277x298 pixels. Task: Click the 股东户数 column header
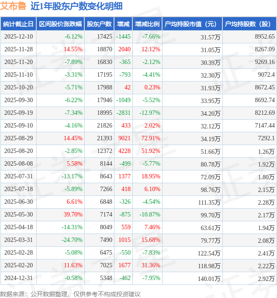[x=99, y=24]
